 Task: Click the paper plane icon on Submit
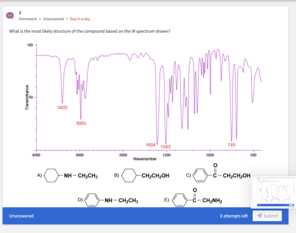(260, 216)
